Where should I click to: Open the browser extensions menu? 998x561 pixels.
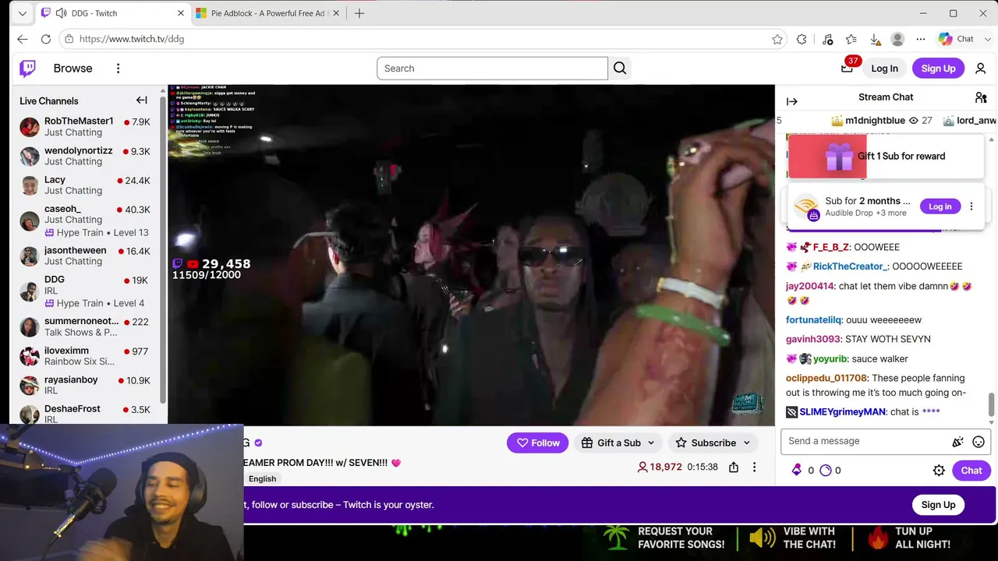click(802, 39)
